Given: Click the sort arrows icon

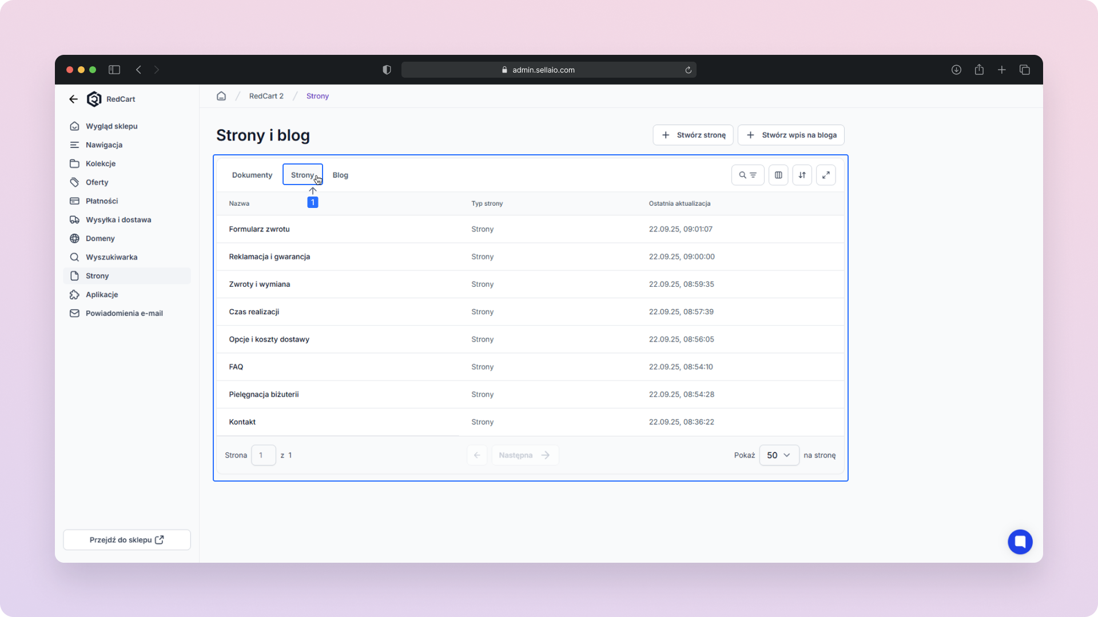Looking at the screenshot, I should (802, 175).
